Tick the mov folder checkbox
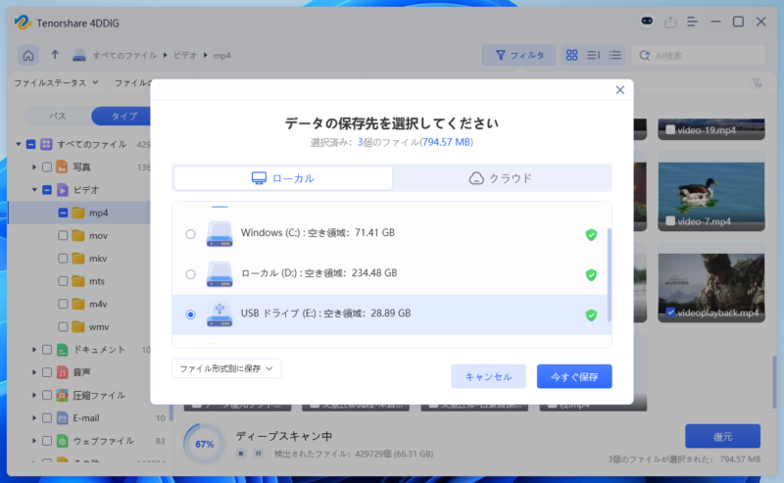Viewport: 784px width, 483px height. (x=62, y=235)
